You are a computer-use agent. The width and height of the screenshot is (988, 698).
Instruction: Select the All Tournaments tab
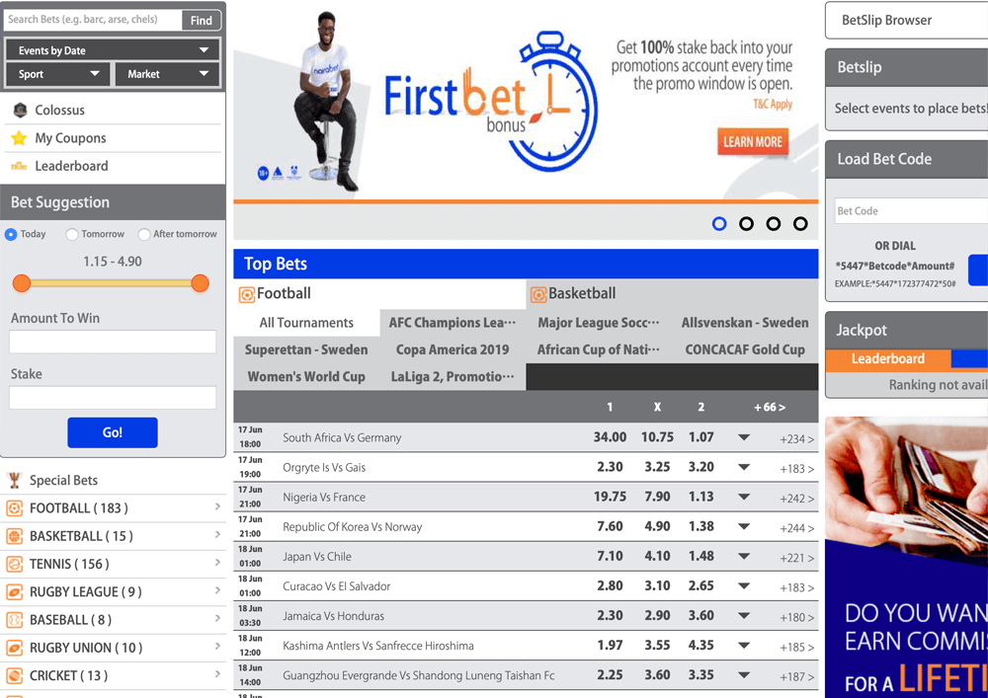coord(306,323)
